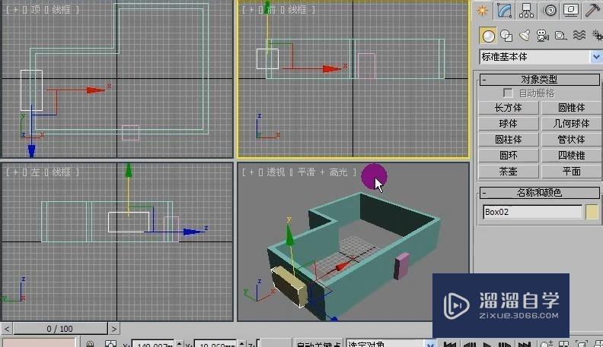Viewport: 603px width, 347px height.
Task: Click the 茶壶 teapot button
Action: coord(508,171)
